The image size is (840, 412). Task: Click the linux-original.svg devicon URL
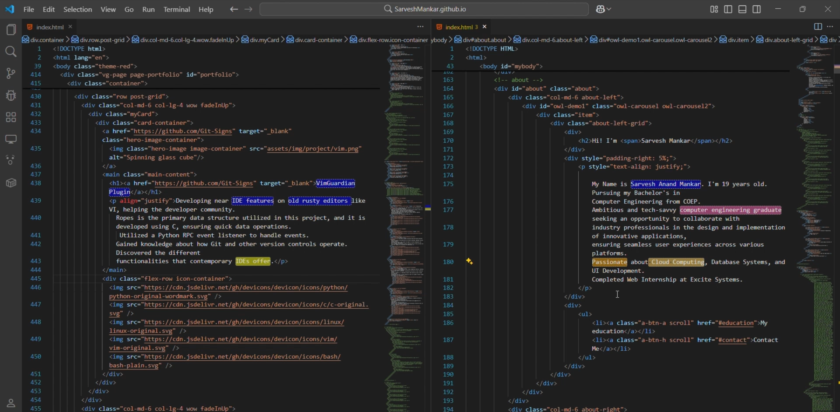(227, 326)
